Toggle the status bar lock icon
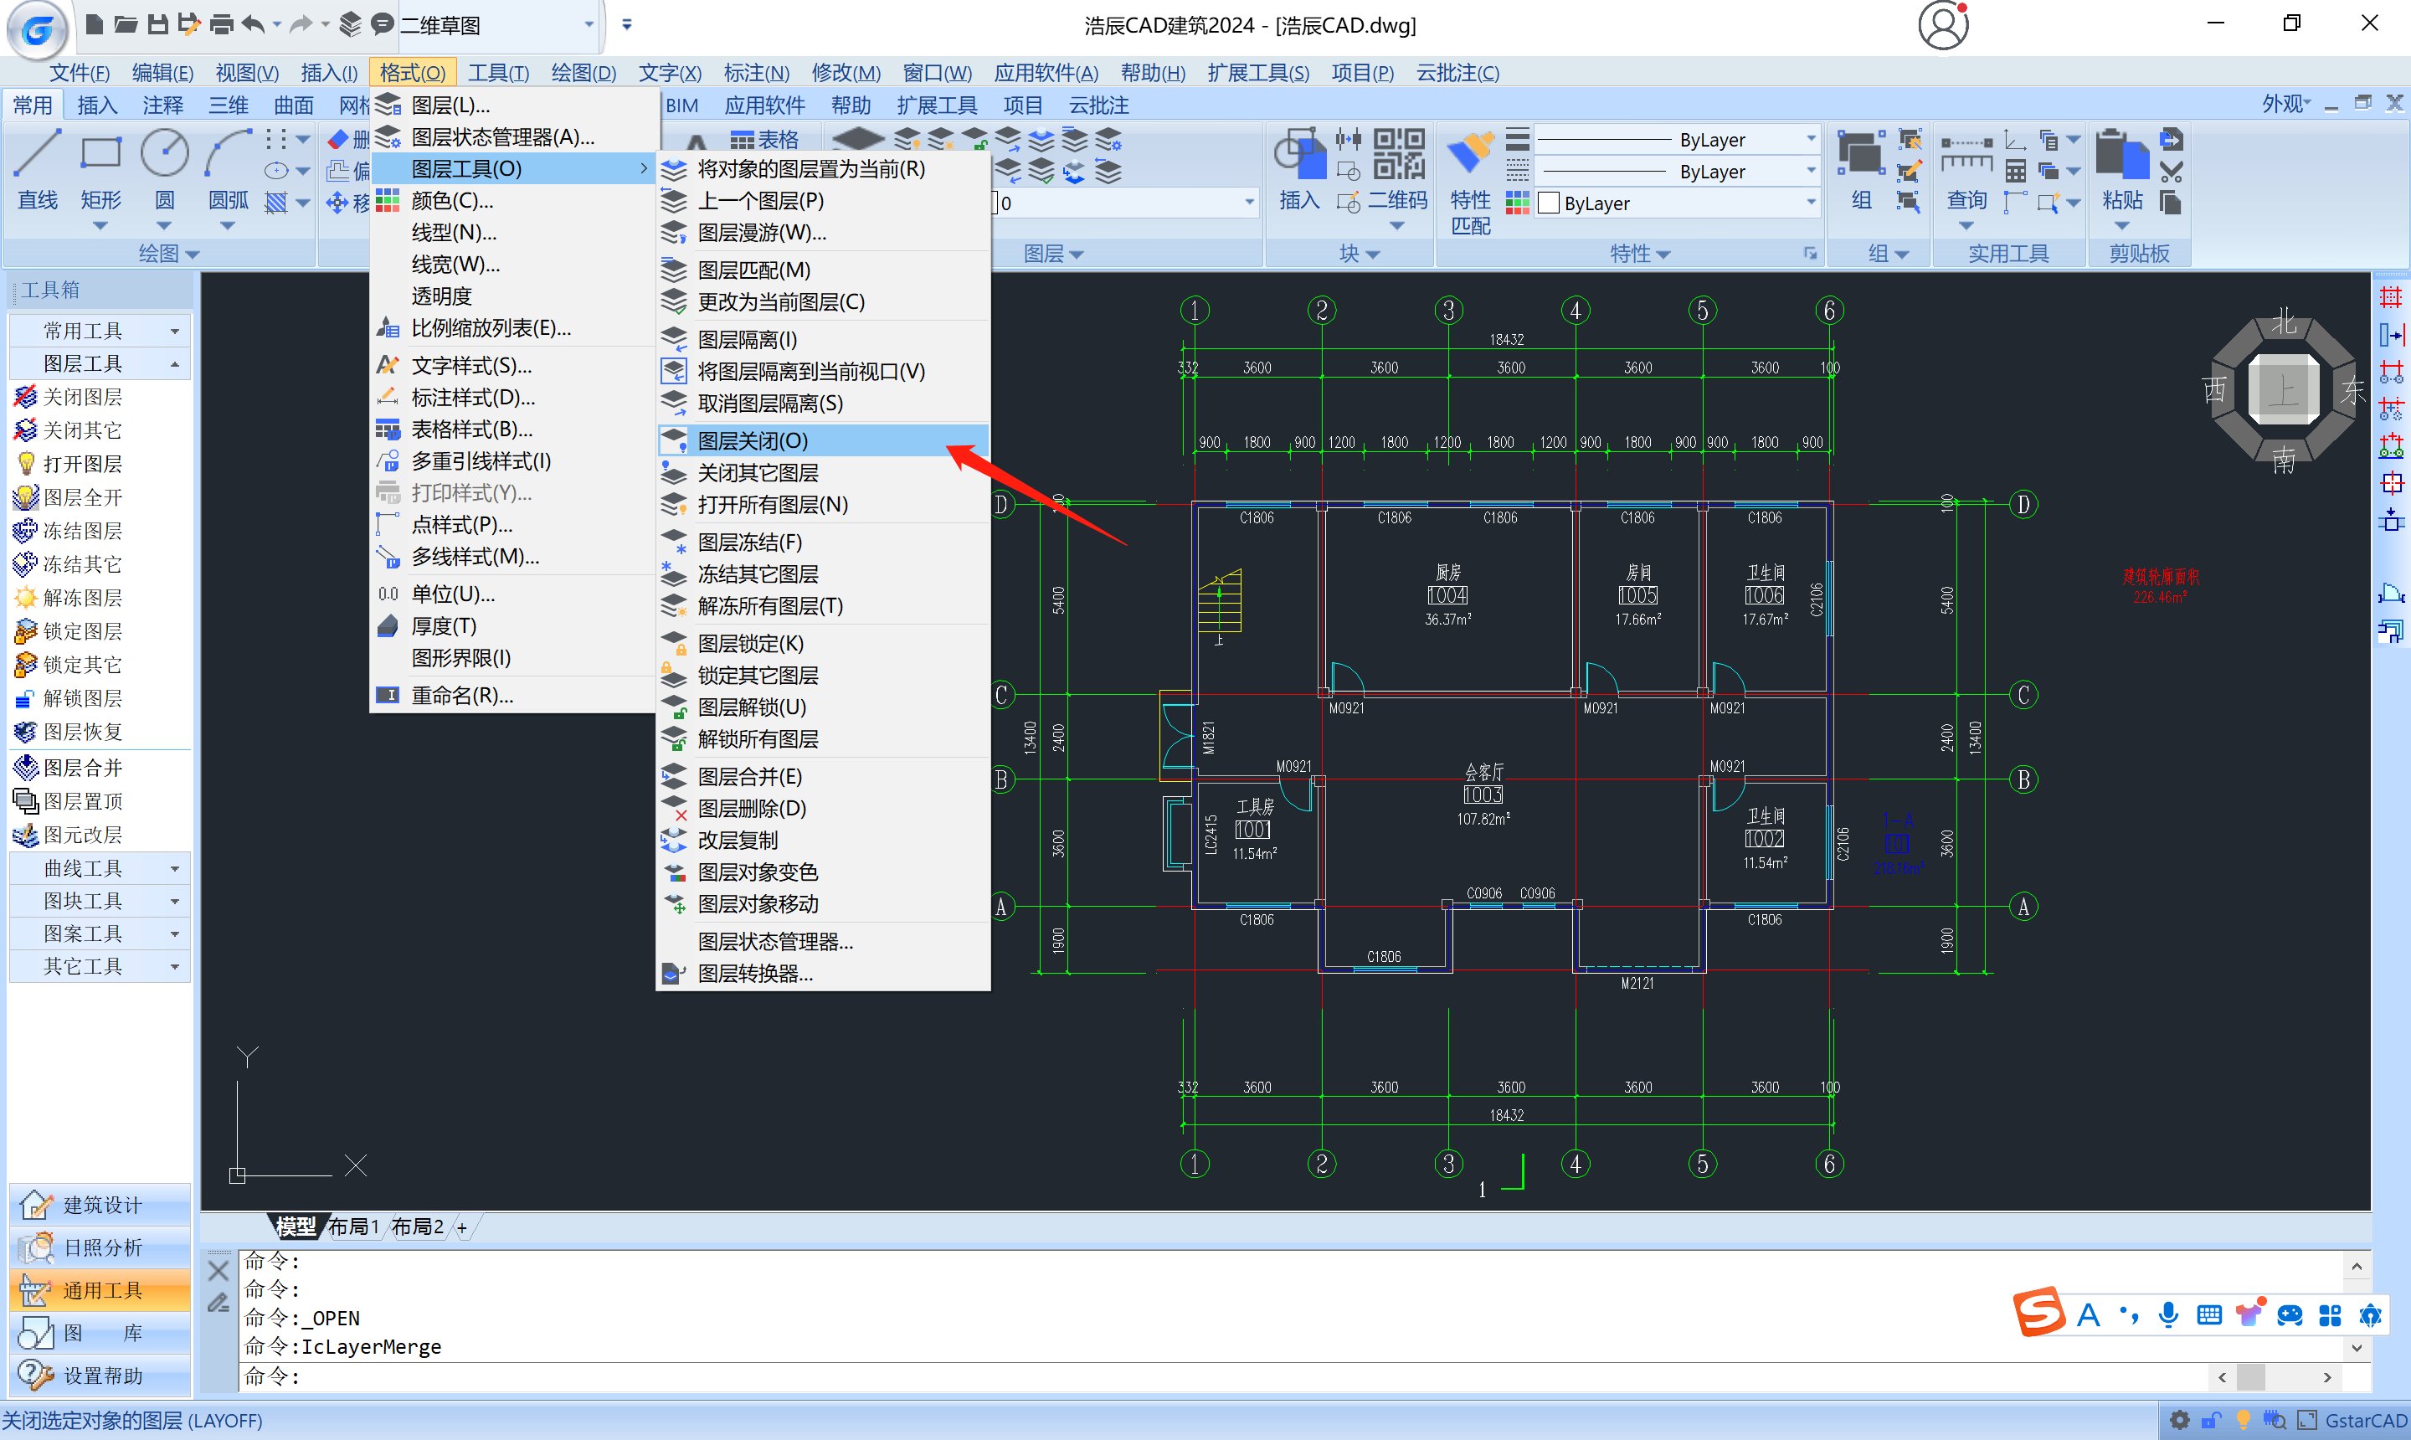The width and height of the screenshot is (2411, 1440). (2211, 1421)
